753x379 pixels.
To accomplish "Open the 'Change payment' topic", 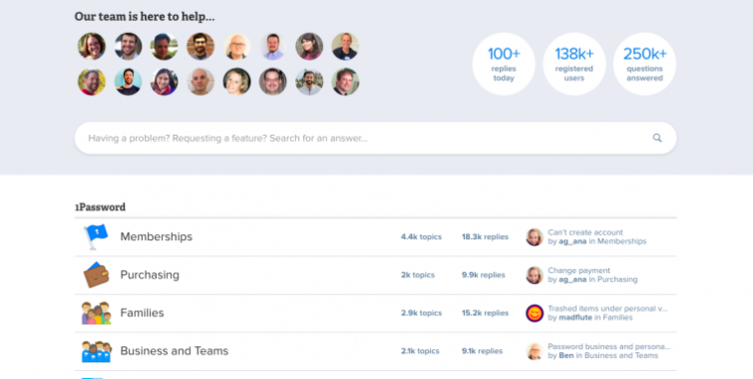I will 578,270.
